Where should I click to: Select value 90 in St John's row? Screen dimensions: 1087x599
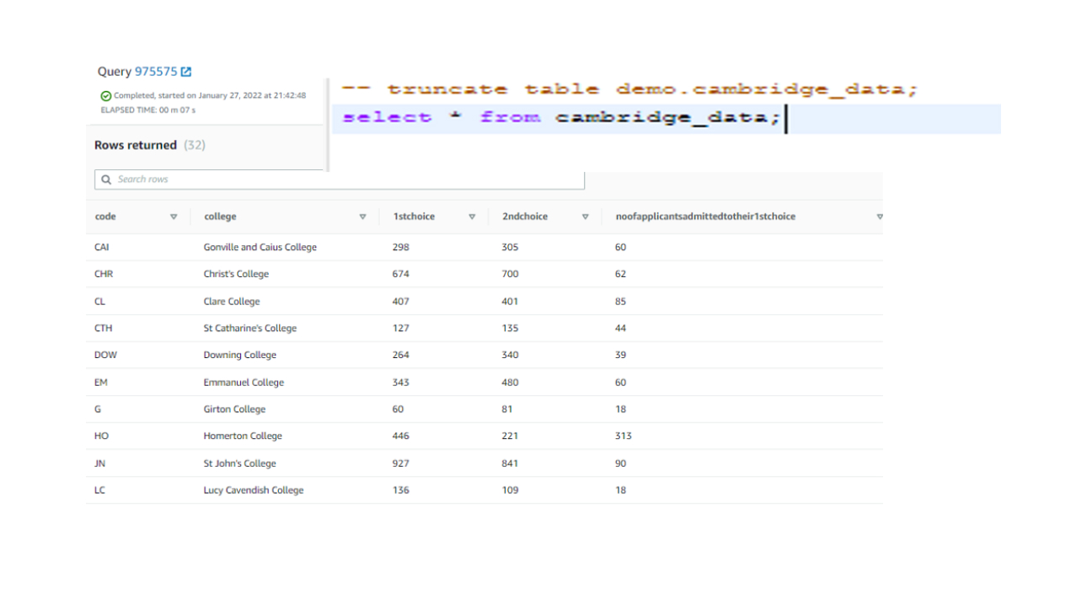click(621, 463)
